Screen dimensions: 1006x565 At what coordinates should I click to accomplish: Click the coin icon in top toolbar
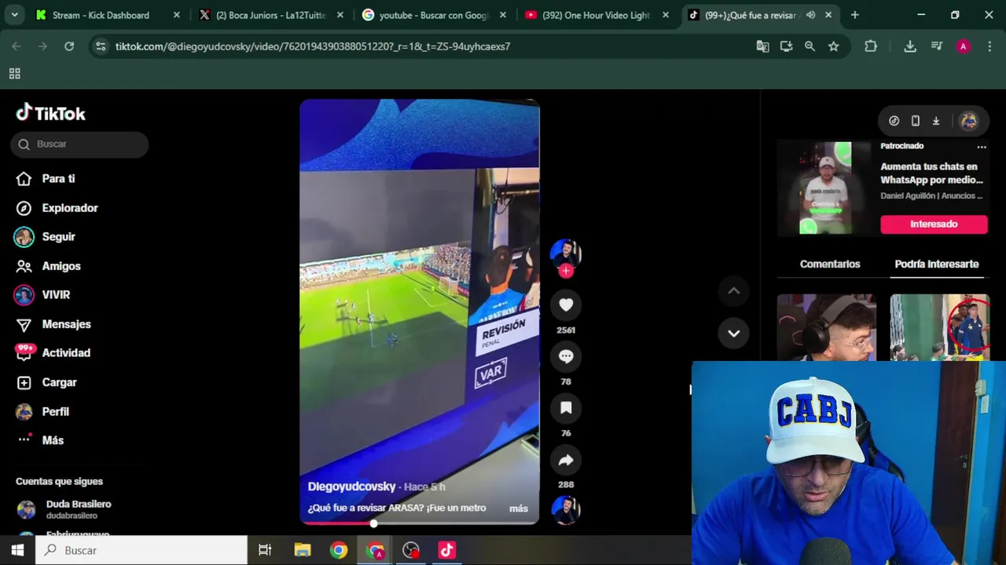point(894,121)
